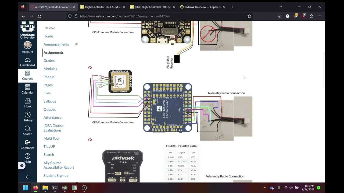Image resolution: width=344 pixels, height=193 pixels.
Task: Open the Announcements link
Action: click(56, 44)
